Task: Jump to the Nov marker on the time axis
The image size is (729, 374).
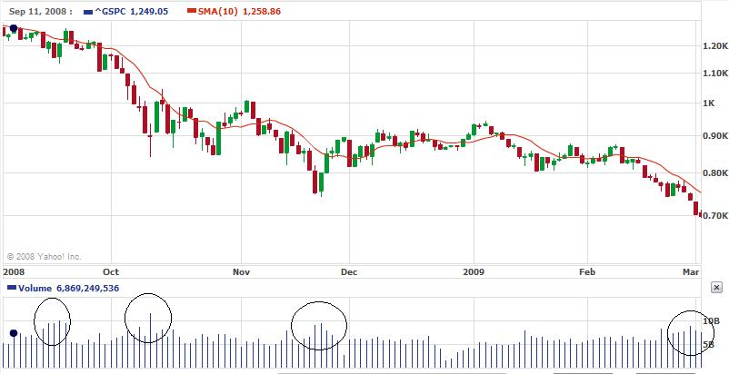Action: click(x=241, y=271)
